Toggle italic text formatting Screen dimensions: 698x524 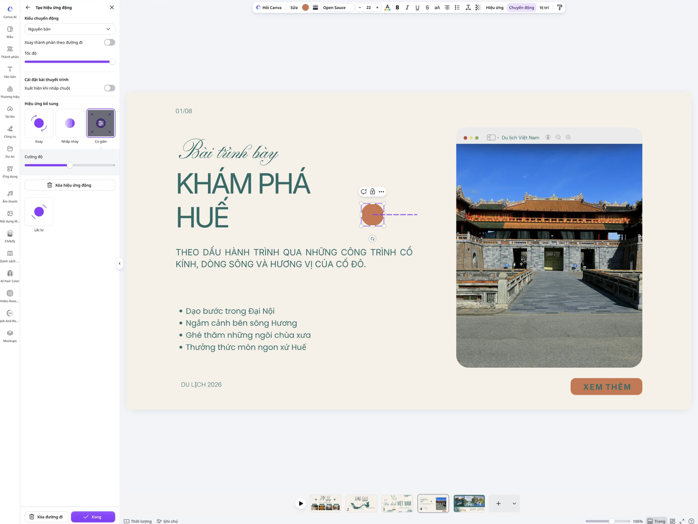tap(407, 8)
